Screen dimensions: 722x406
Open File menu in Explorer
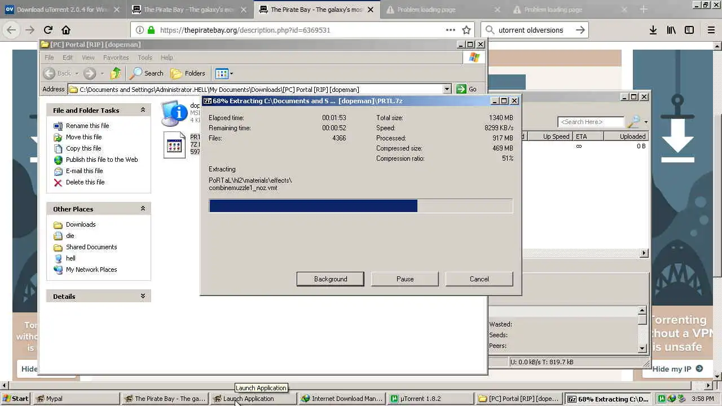pyautogui.click(x=49, y=58)
